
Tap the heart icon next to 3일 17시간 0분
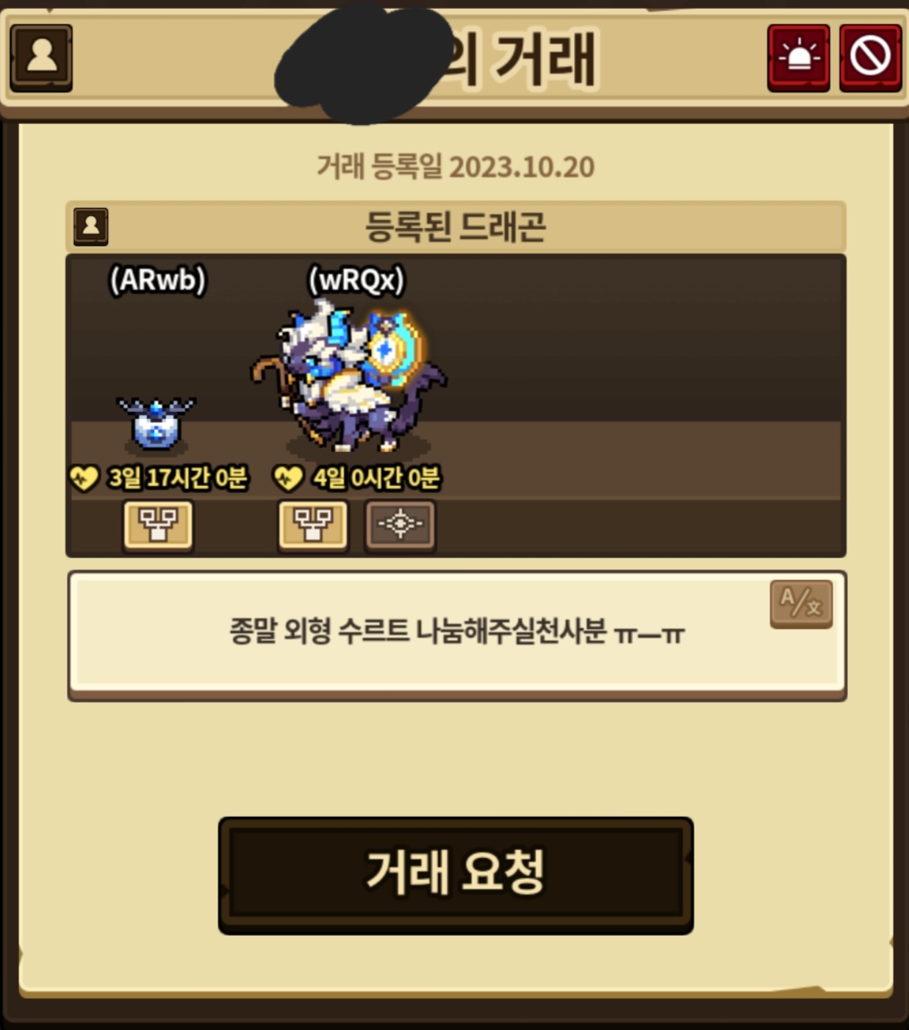tap(84, 479)
